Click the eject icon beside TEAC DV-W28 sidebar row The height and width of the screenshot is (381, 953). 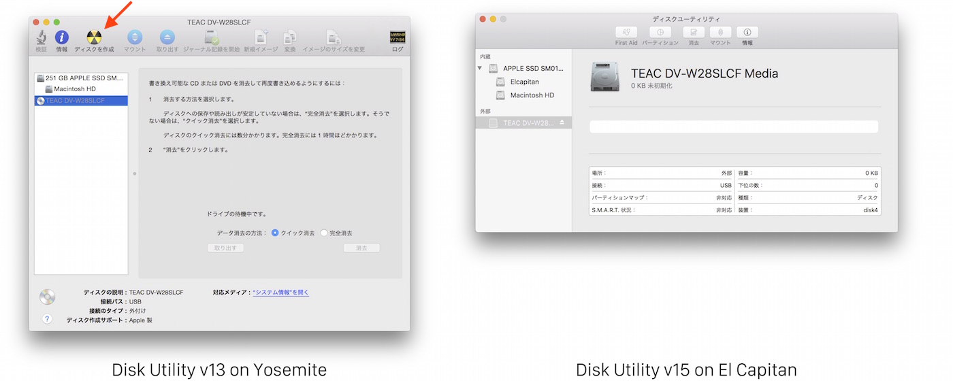coord(562,123)
